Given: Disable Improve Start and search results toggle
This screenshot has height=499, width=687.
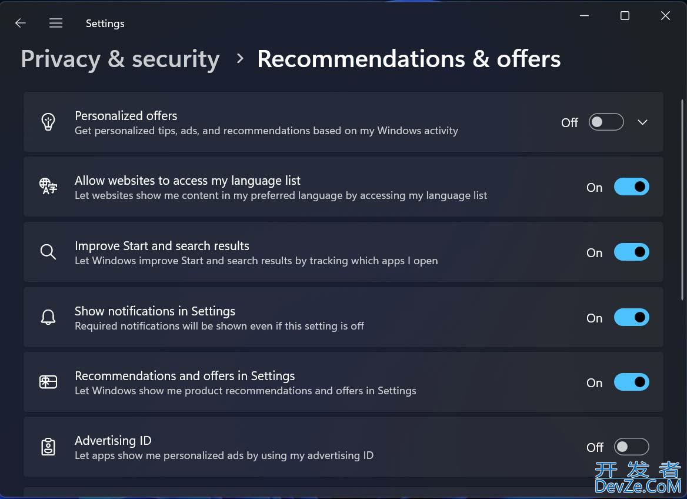Looking at the screenshot, I should pyautogui.click(x=631, y=252).
